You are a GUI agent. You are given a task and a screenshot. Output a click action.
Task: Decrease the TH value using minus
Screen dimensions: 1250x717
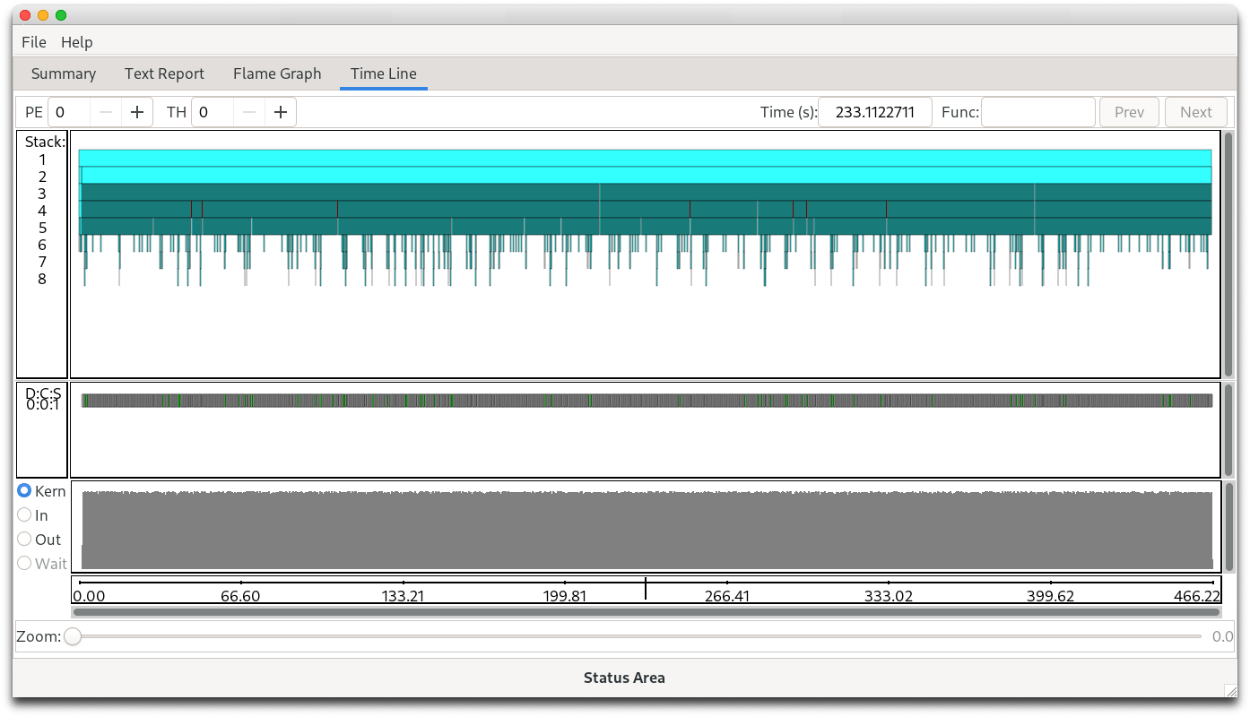pyautogui.click(x=249, y=112)
